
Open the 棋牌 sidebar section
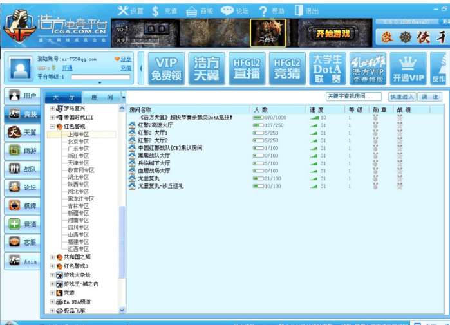tap(23, 206)
